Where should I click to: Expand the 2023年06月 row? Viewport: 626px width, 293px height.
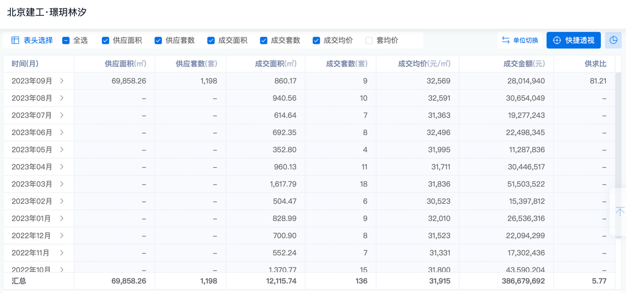click(x=62, y=133)
